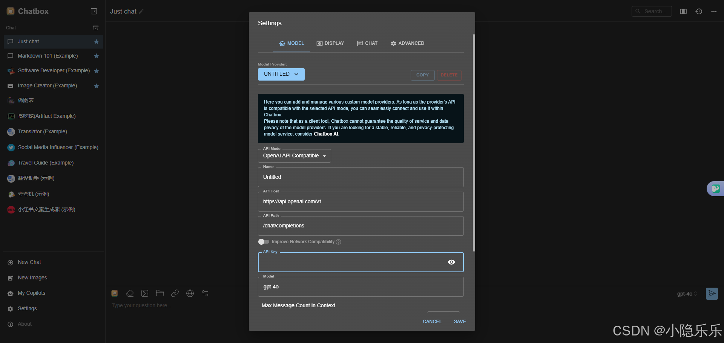Open 做图表 chat in sidebar
Image resolution: width=724 pixels, height=343 pixels.
(x=53, y=101)
